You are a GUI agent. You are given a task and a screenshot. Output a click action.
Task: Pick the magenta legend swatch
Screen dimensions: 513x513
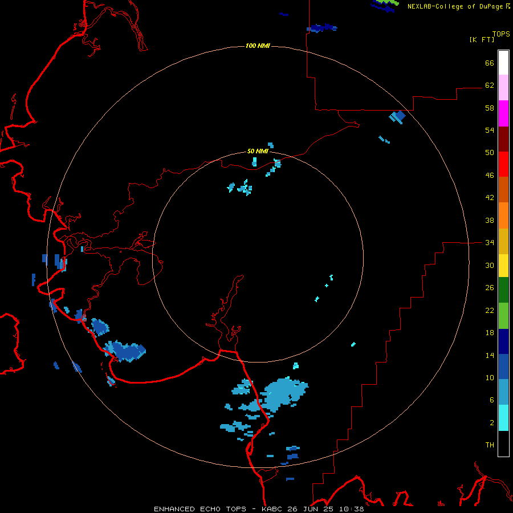click(503, 113)
